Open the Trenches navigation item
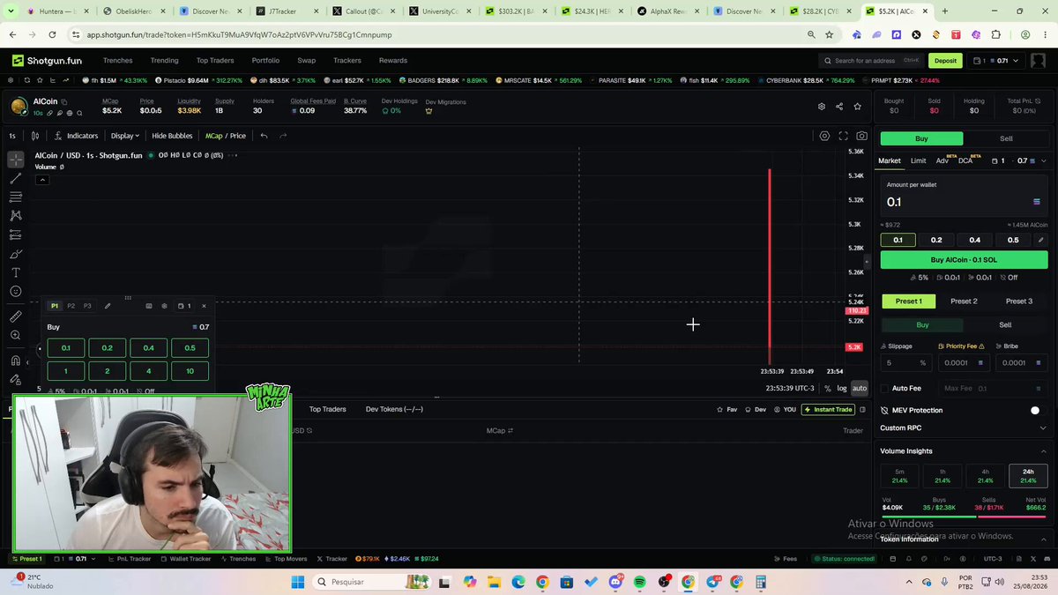 (x=117, y=61)
